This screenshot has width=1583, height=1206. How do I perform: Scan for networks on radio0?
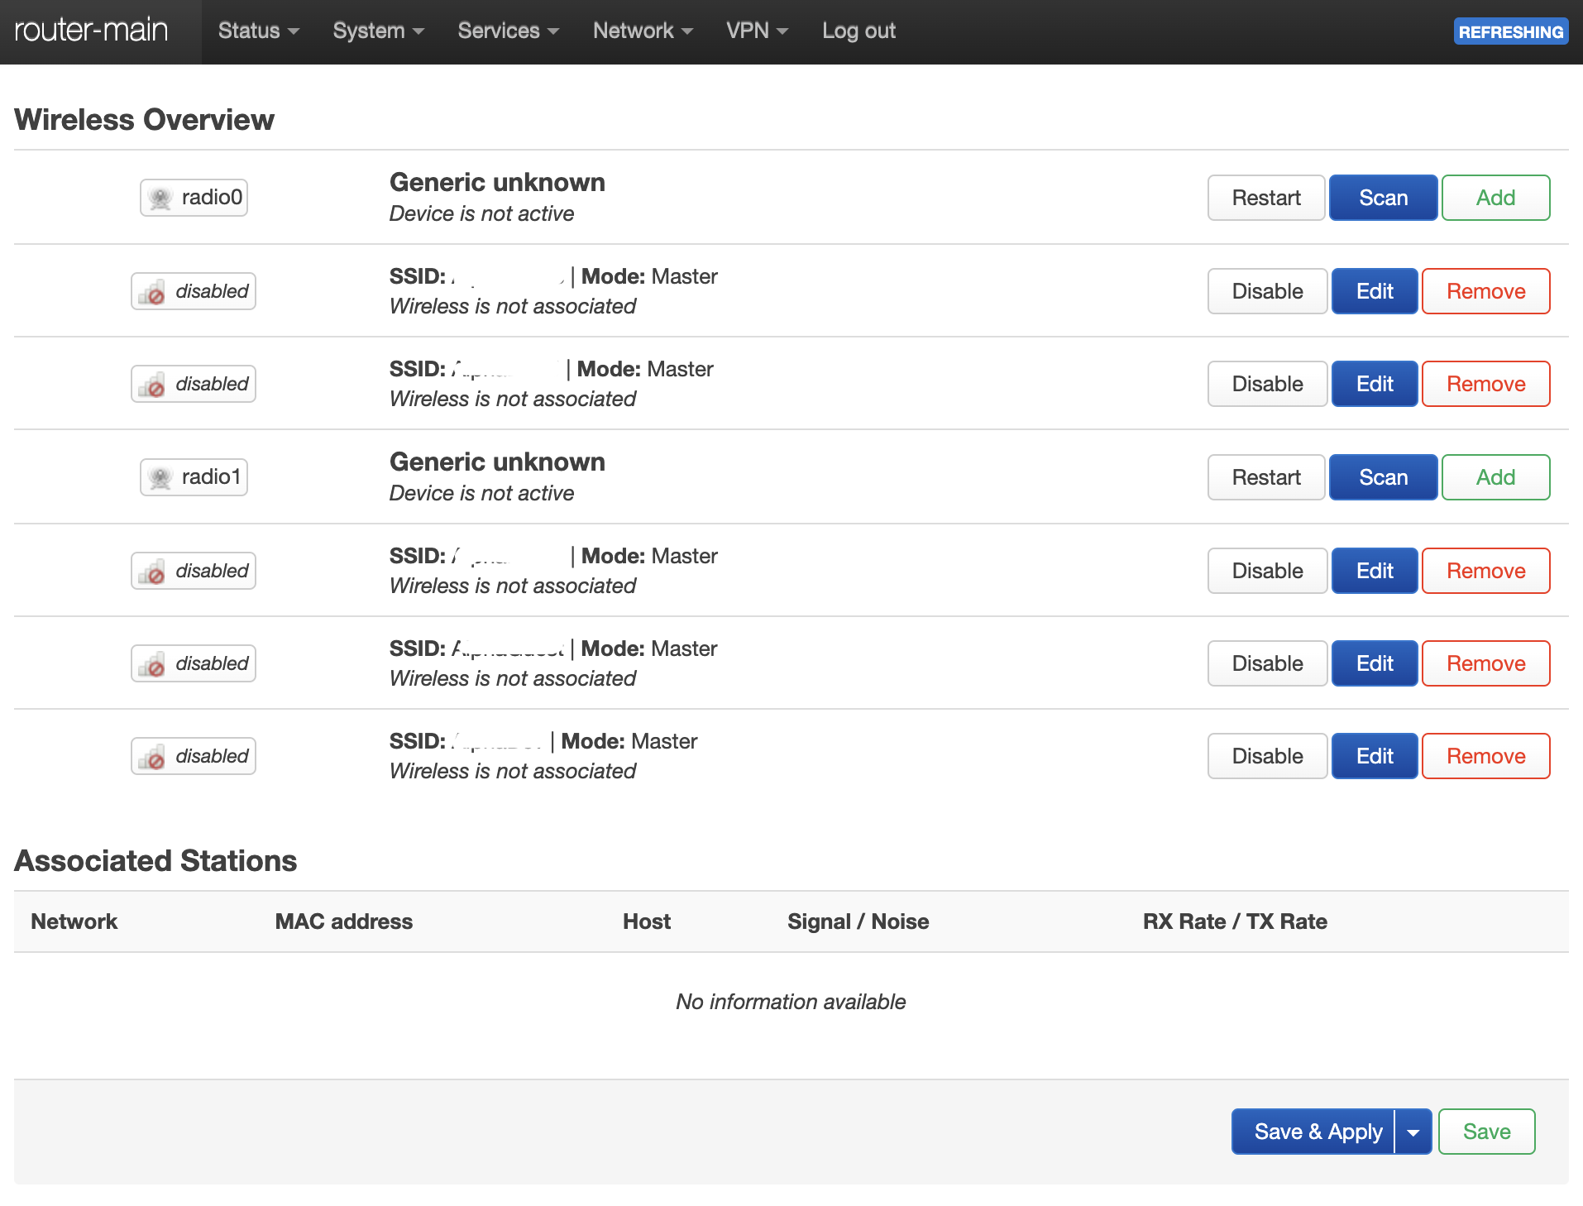[1383, 198]
